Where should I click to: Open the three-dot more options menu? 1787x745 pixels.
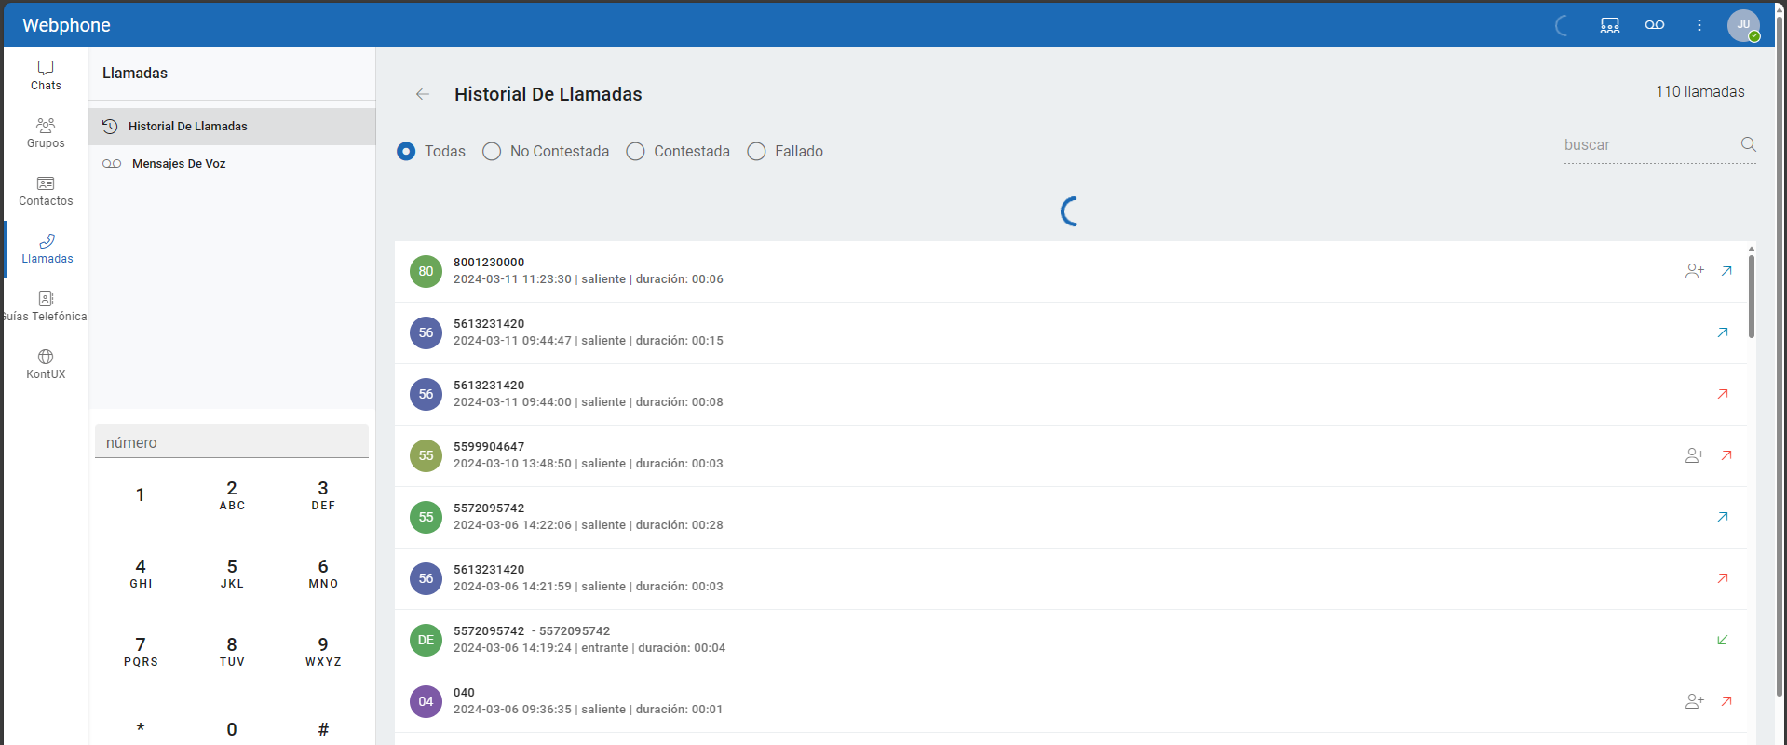coord(1699,25)
